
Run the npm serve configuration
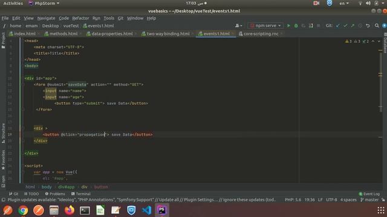[288, 25]
